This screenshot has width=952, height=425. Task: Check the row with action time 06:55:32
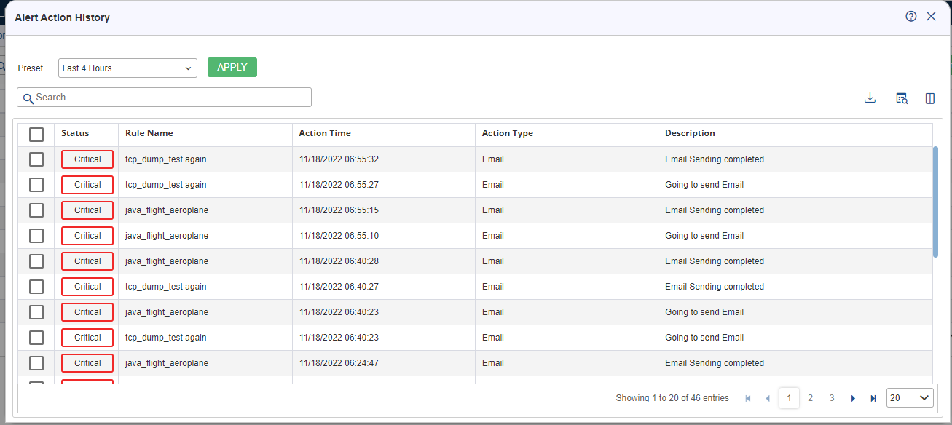coord(36,159)
